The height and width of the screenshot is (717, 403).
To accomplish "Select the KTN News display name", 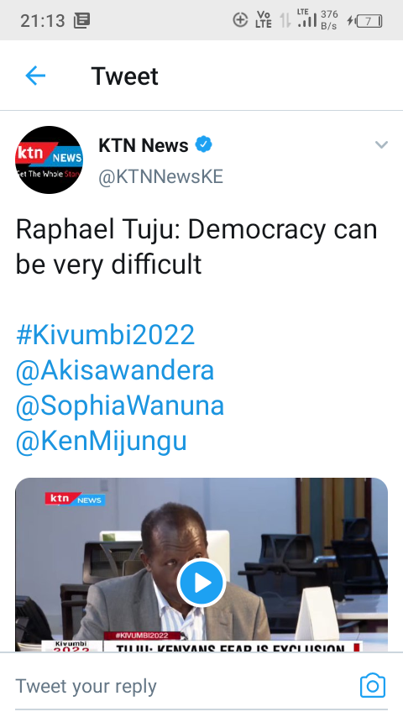I will click(144, 145).
